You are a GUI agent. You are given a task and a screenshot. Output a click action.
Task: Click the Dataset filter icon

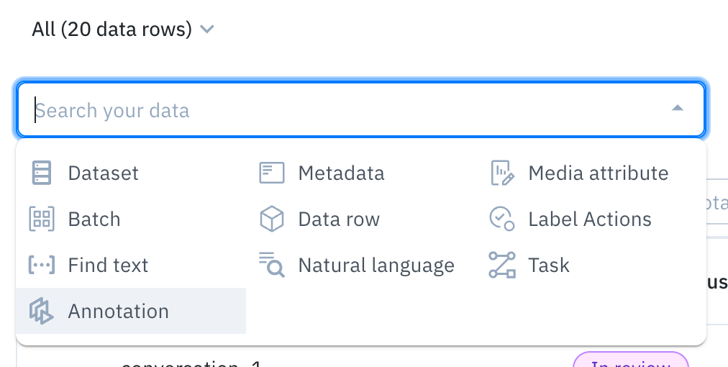coord(42,173)
